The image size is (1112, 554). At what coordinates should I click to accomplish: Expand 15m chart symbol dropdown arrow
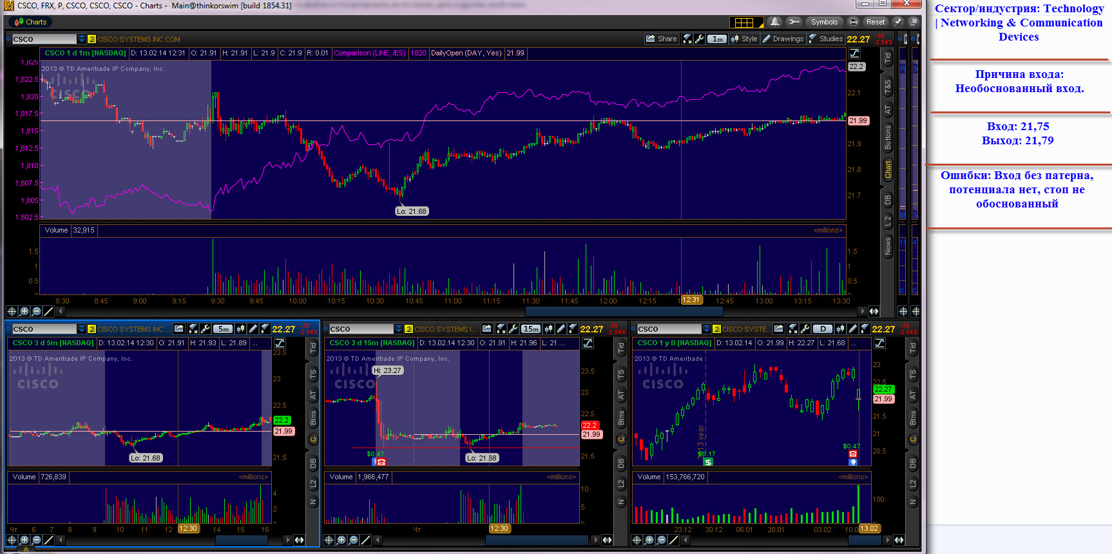(399, 329)
